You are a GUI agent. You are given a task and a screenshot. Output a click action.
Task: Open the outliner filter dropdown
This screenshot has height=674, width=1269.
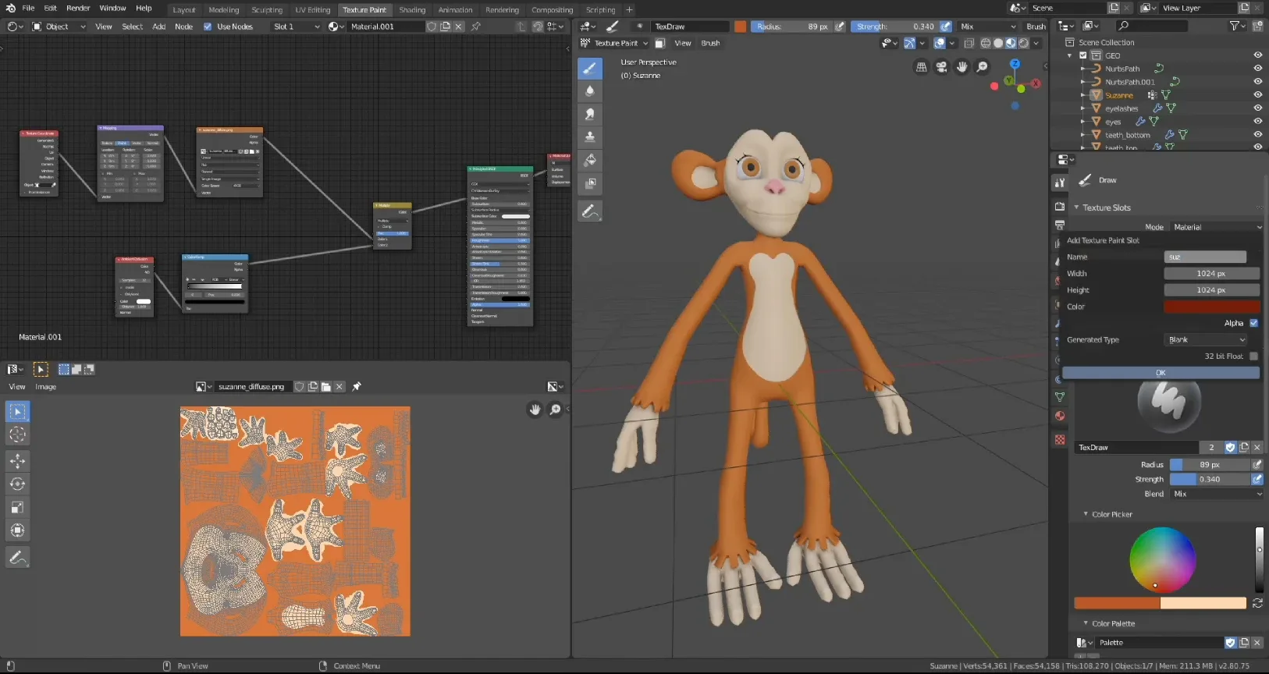1237,26
